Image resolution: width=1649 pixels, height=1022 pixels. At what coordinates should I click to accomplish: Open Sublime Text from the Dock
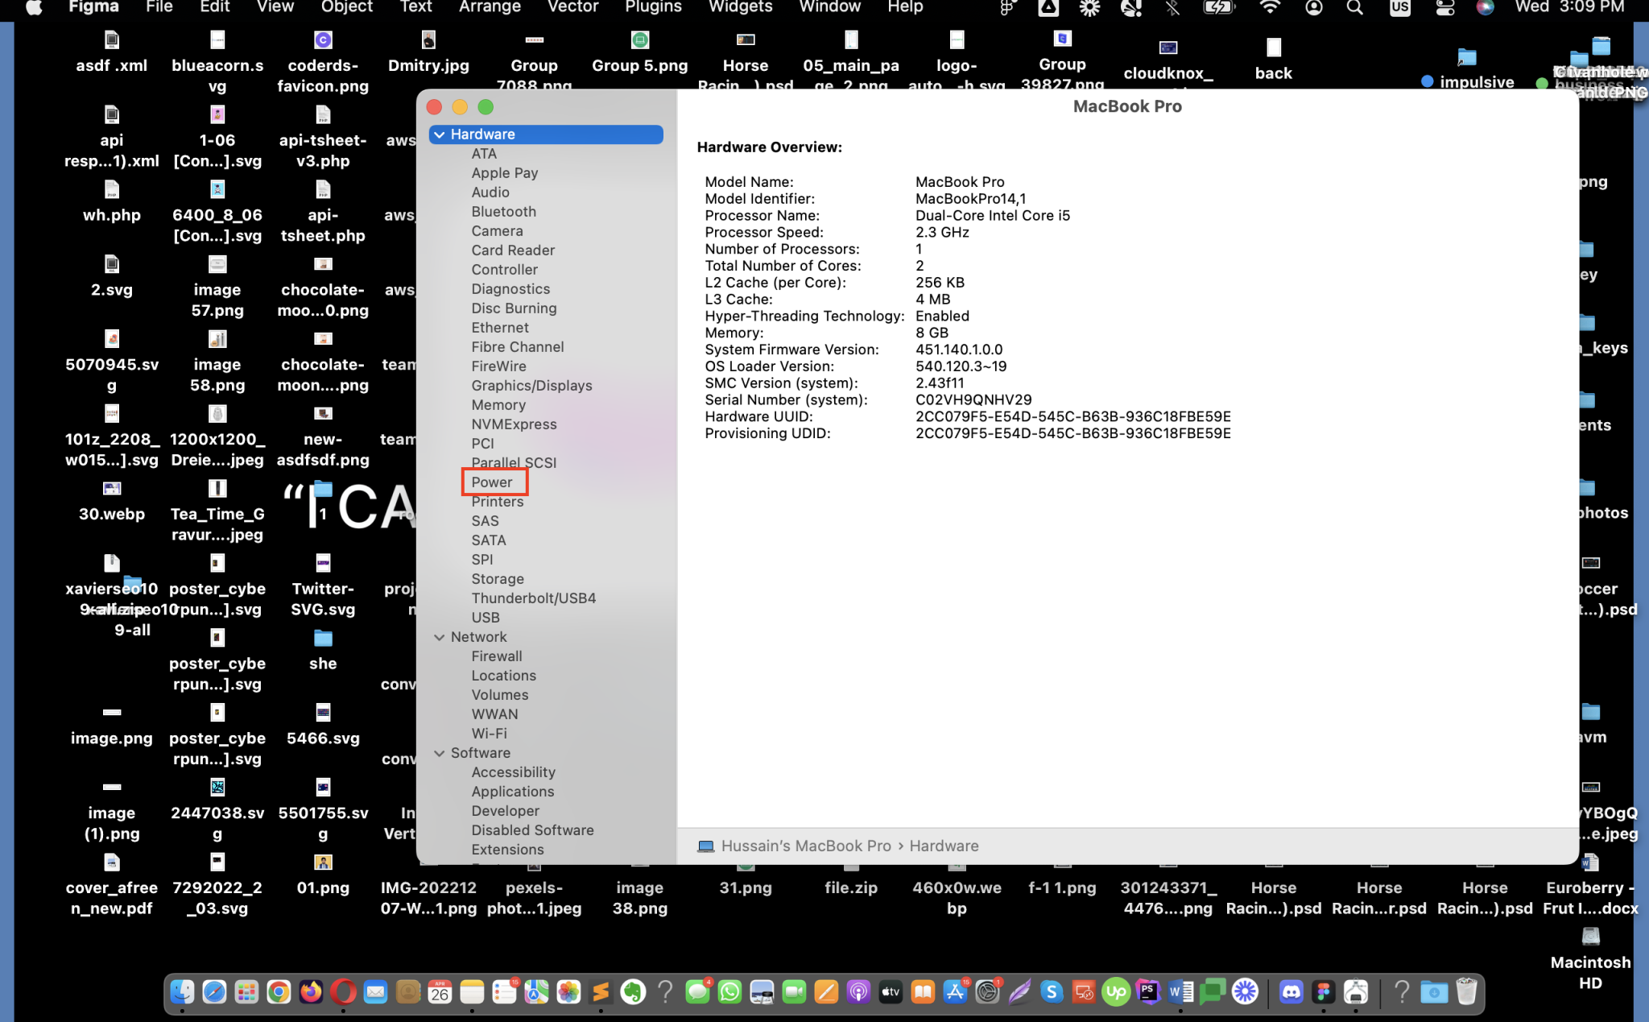[601, 992]
